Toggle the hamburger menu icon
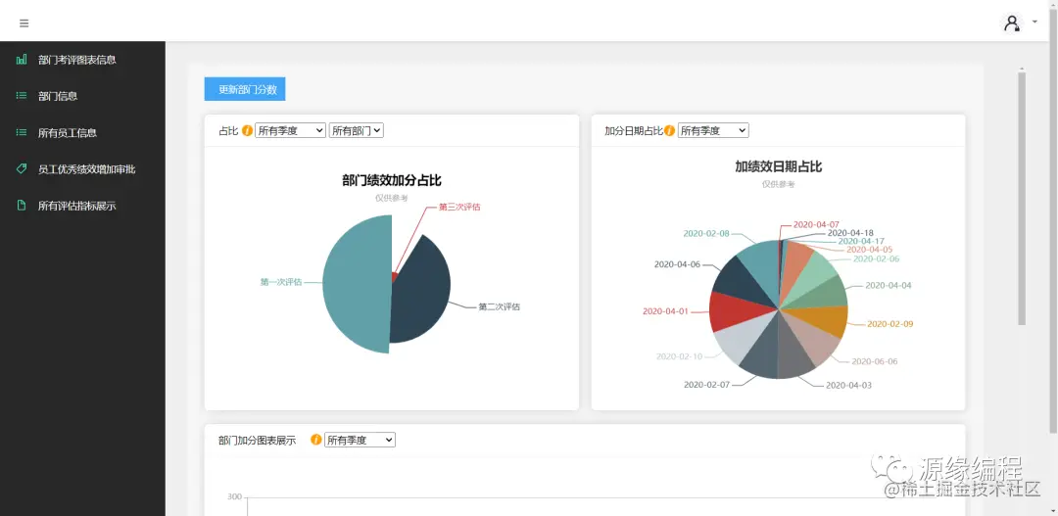The width and height of the screenshot is (1058, 516). (24, 23)
